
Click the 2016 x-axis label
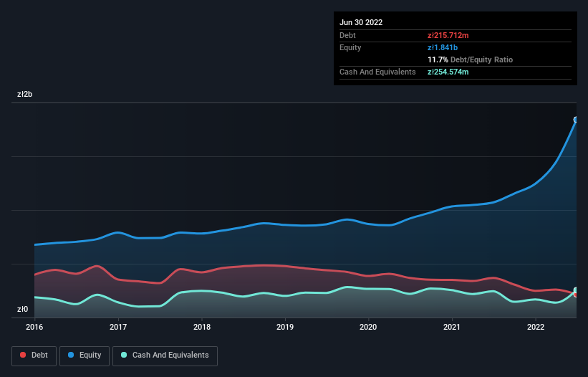coord(34,327)
